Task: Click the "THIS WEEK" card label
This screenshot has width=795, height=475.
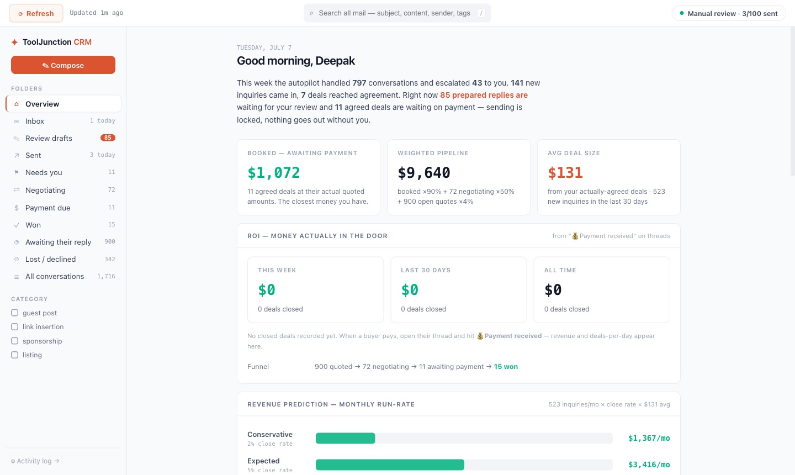Action: click(x=277, y=270)
